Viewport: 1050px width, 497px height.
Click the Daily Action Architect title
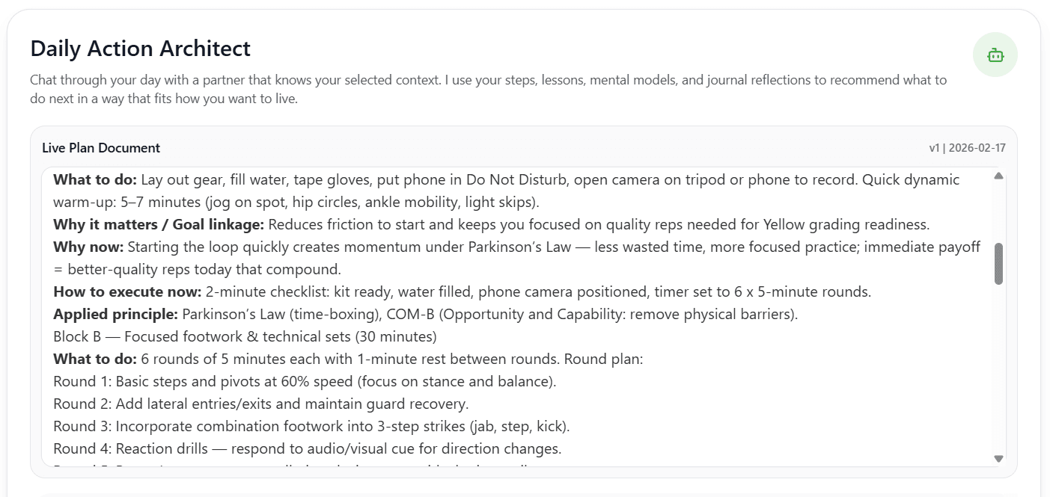(140, 49)
